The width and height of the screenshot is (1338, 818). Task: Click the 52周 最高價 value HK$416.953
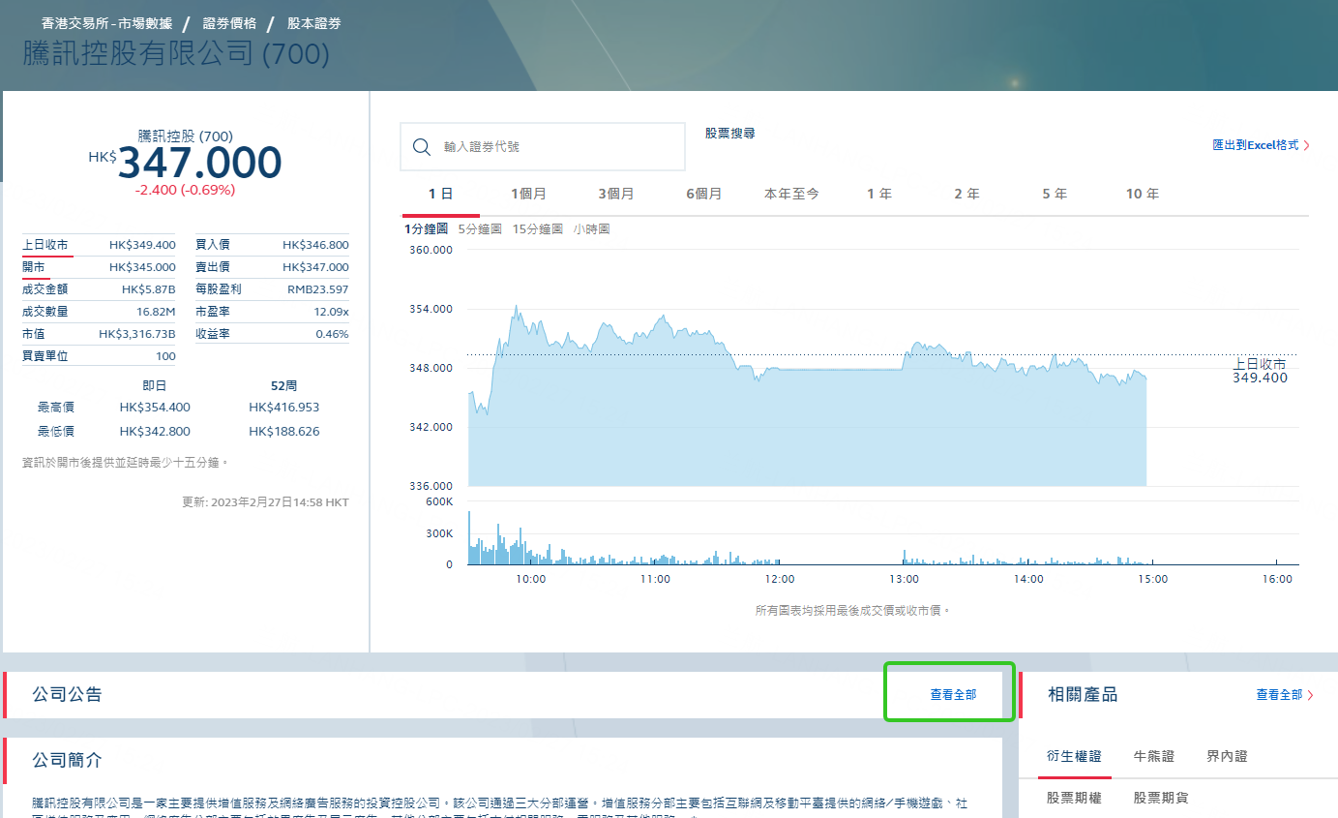(x=283, y=408)
